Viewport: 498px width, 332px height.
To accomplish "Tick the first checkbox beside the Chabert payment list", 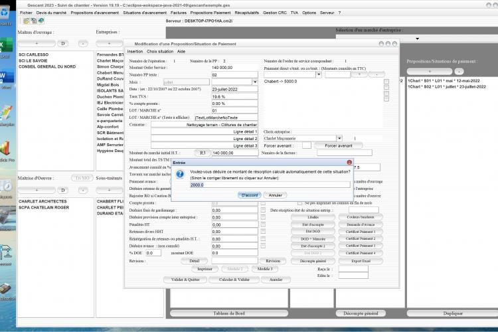I will (386, 81).
